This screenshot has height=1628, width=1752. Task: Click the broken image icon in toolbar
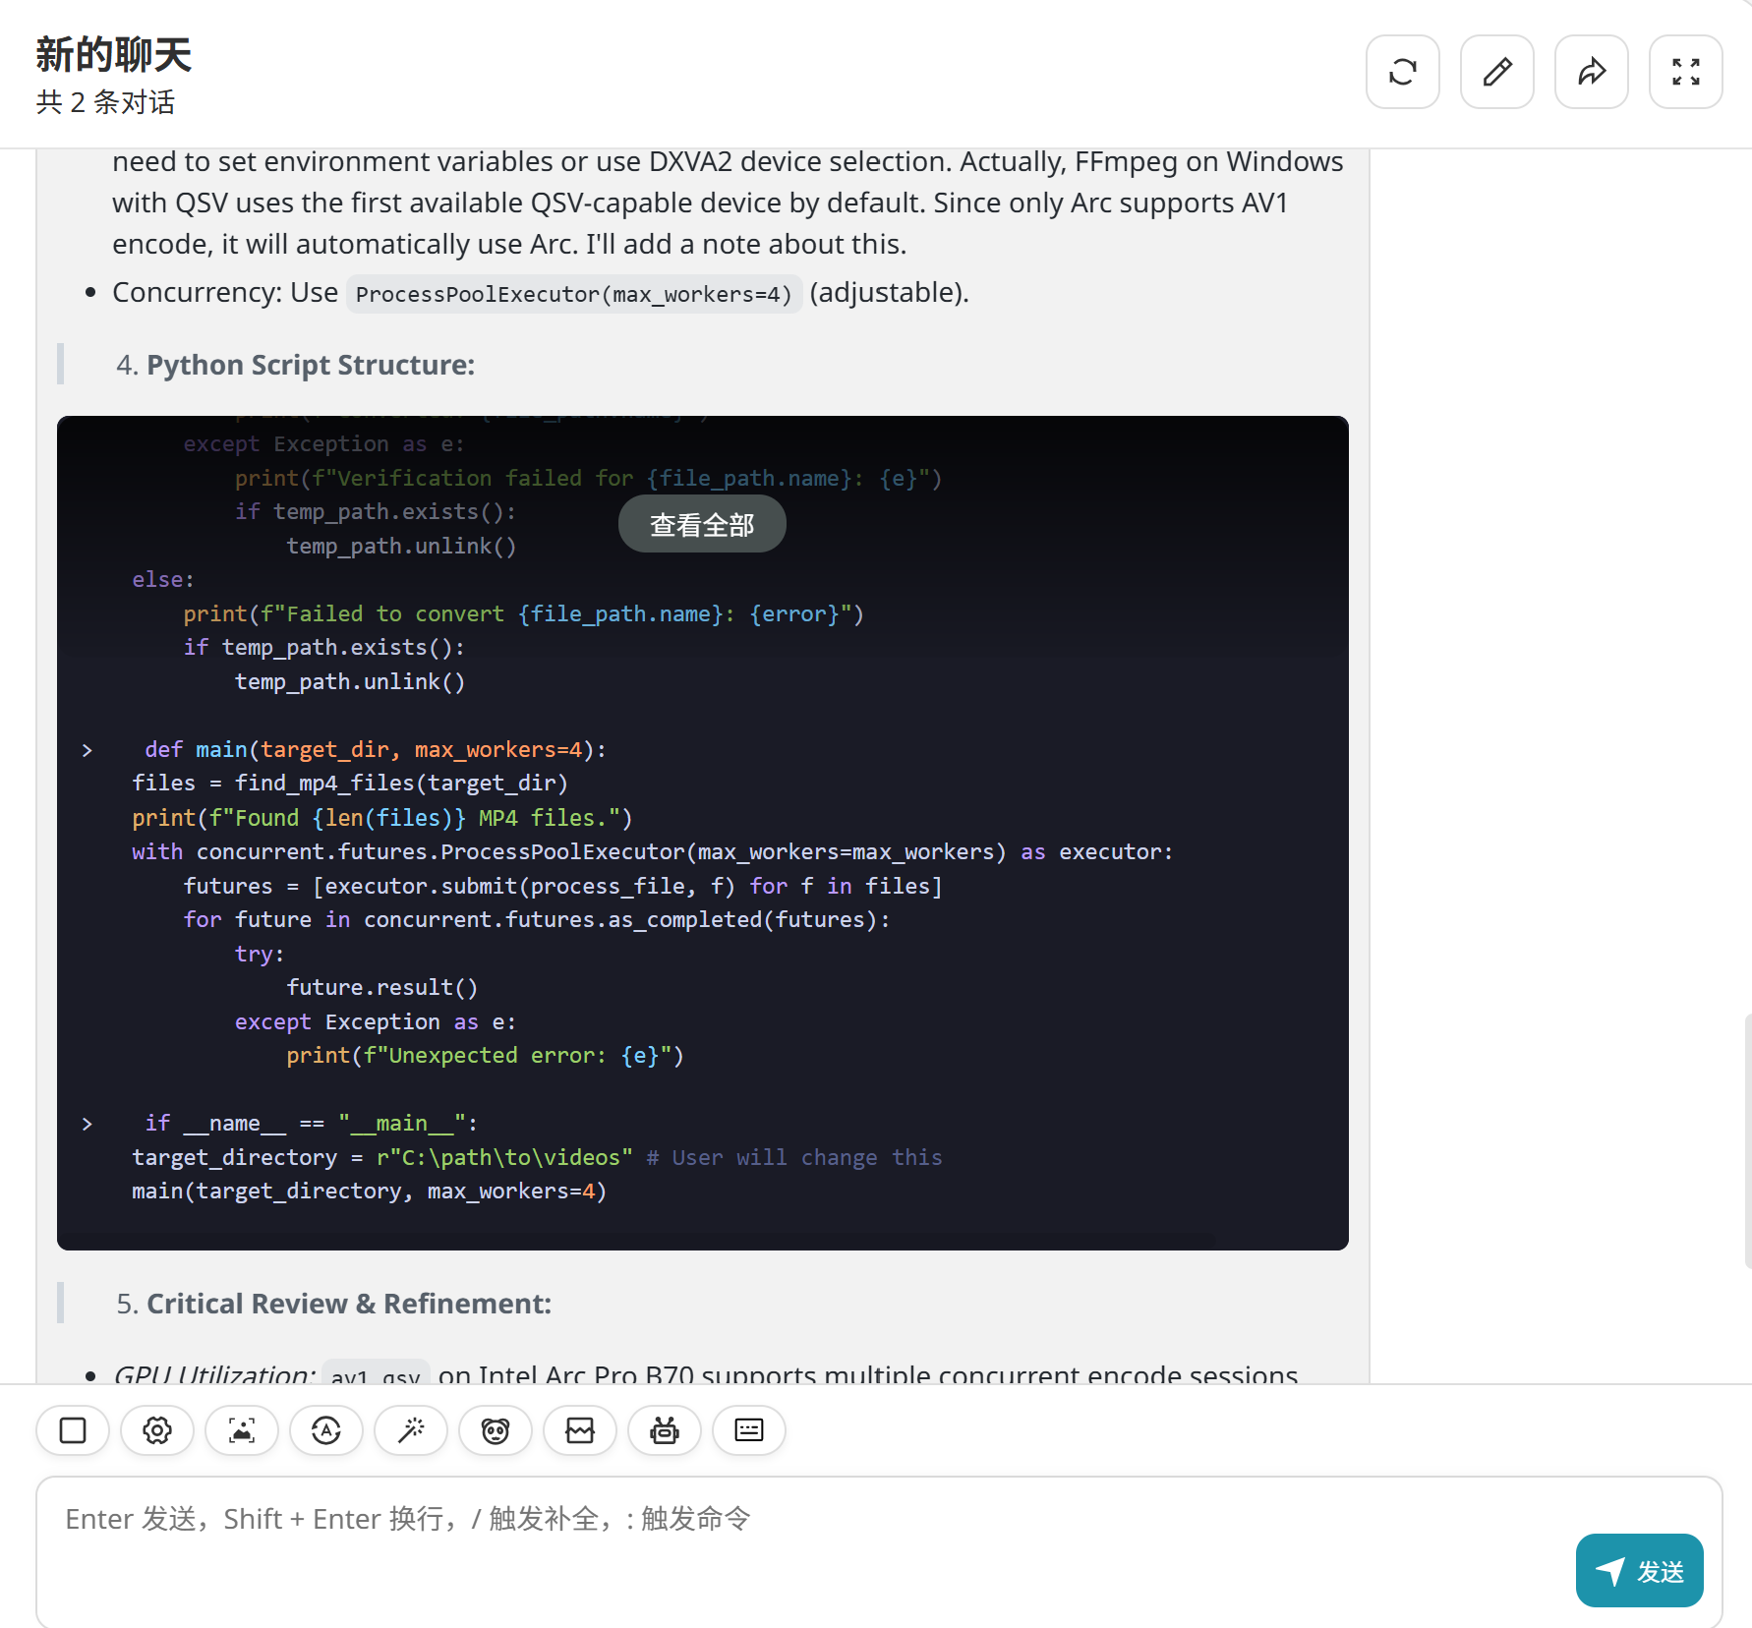click(580, 1430)
